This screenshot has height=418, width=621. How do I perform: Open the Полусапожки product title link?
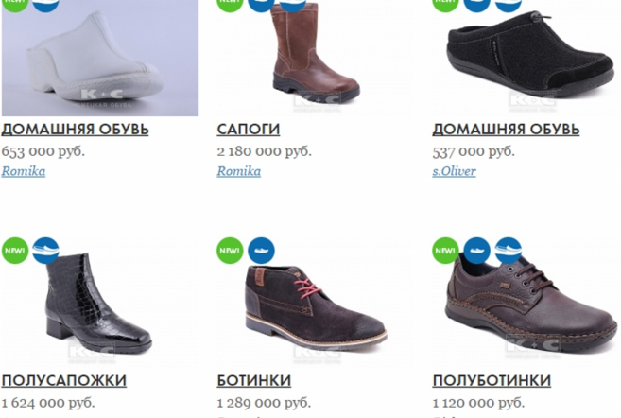pyautogui.click(x=63, y=381)
